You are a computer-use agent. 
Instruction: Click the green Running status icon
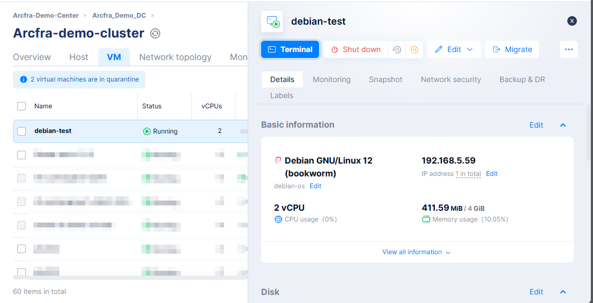pyautogui.click(x=147, y=131)
